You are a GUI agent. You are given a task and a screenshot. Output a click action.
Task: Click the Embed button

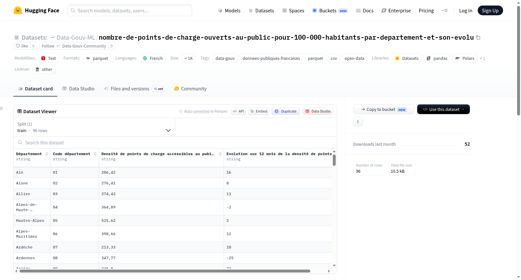[259, 111]
